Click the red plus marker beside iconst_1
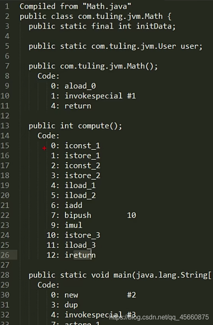The height and width of the screenshot is (325, 213). click(44, 148)
